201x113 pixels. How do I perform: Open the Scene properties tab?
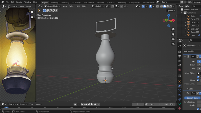click(180, 65)
